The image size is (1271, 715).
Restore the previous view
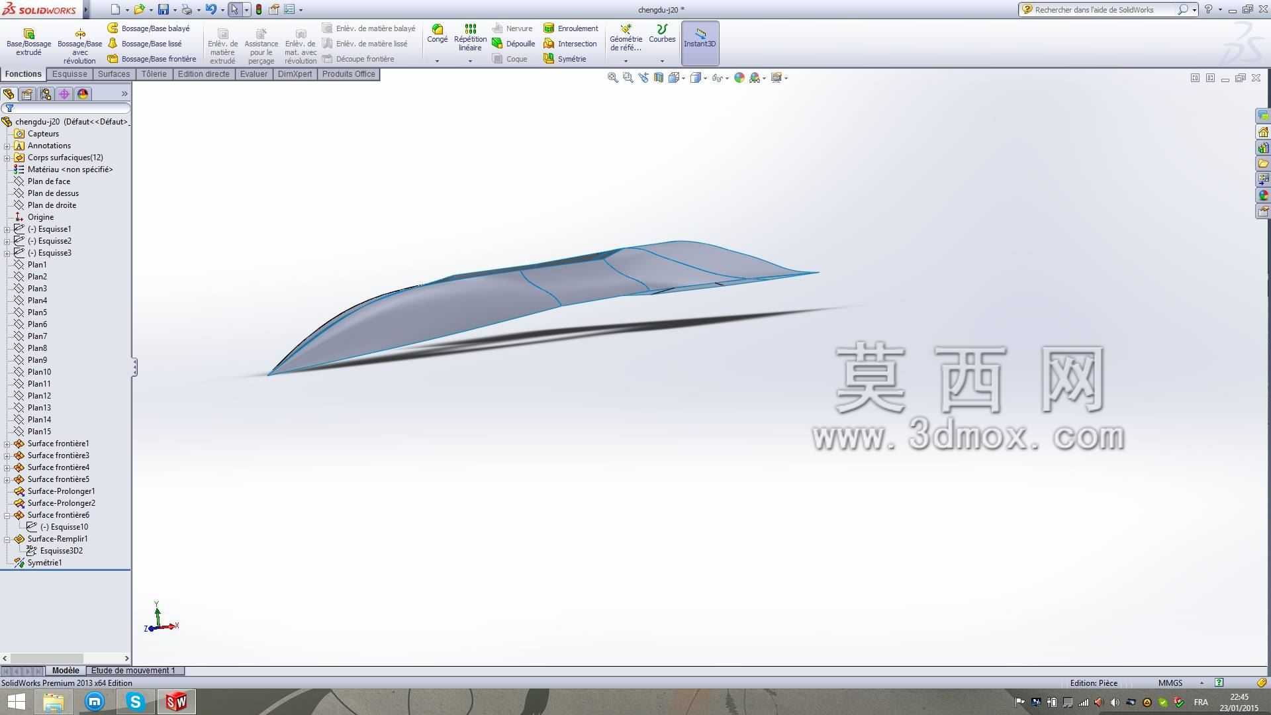(643, 77)
